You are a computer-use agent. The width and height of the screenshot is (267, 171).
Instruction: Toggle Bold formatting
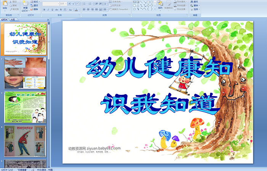(x=44, y=10)
